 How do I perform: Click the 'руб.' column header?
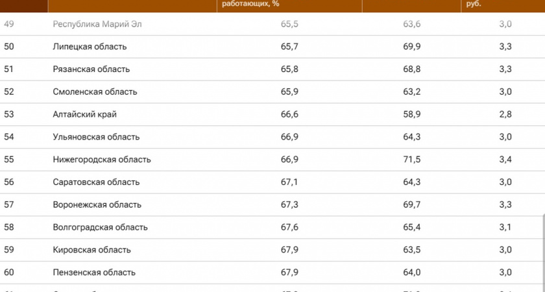click(474, 5)
